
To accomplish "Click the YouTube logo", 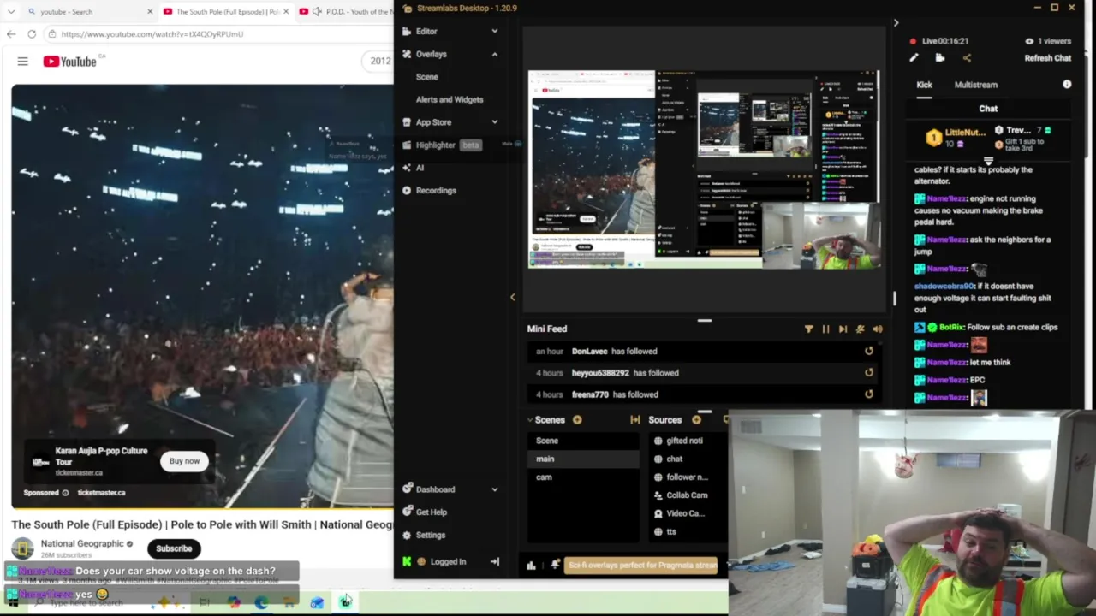I will [69, 62].
